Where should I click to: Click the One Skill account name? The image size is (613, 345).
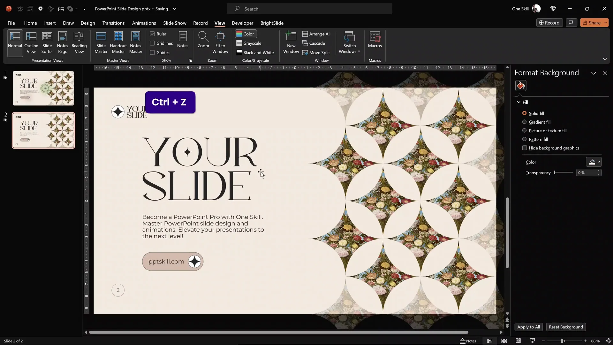coord(520,9)
